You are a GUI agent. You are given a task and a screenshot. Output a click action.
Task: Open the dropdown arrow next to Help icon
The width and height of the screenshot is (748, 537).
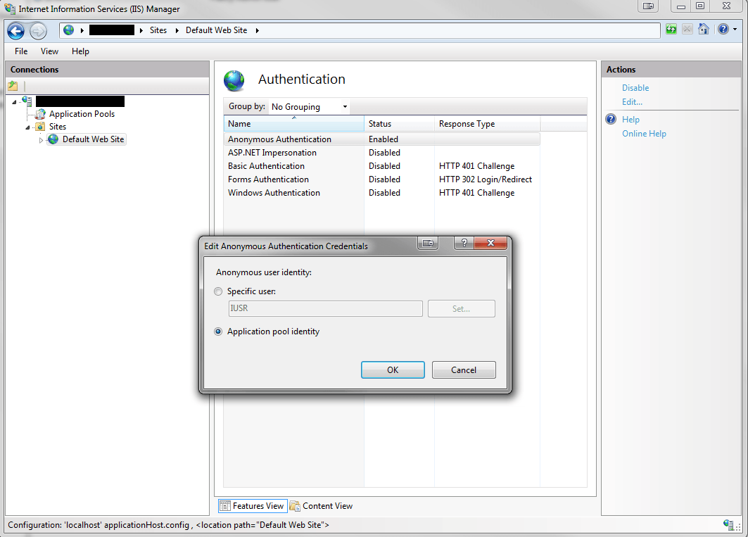(735, 30)
